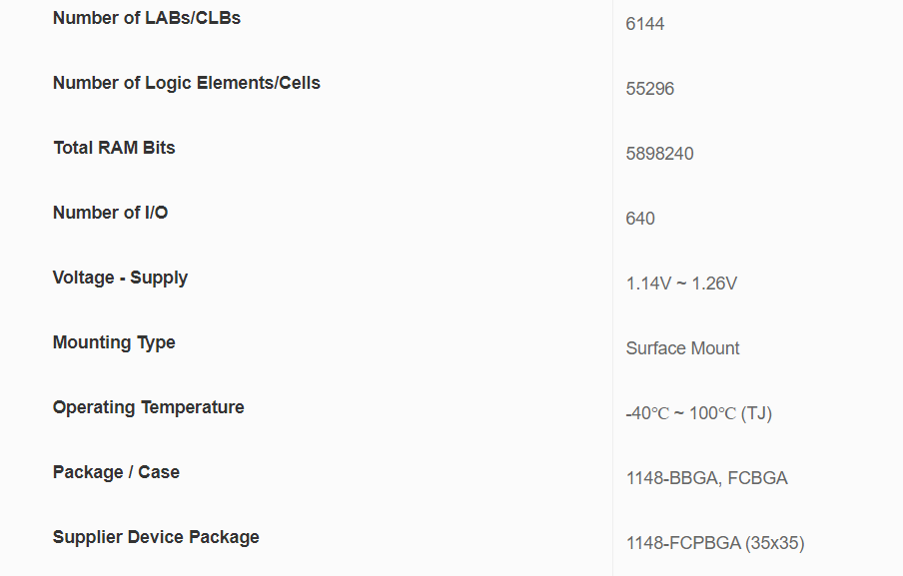Select the 55296 logic elements value
Viewport: 903px width, 576px height.
click(x=650, y=89)
